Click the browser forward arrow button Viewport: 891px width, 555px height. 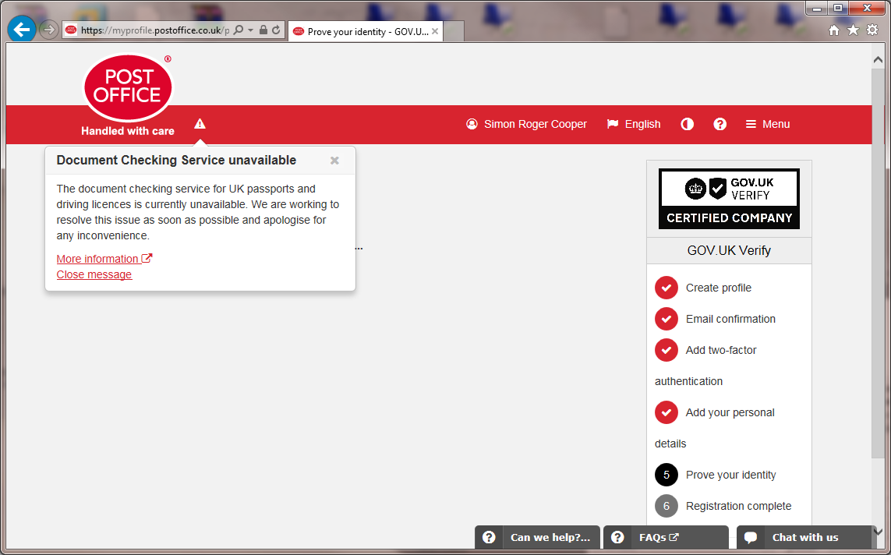pos(49,30)
